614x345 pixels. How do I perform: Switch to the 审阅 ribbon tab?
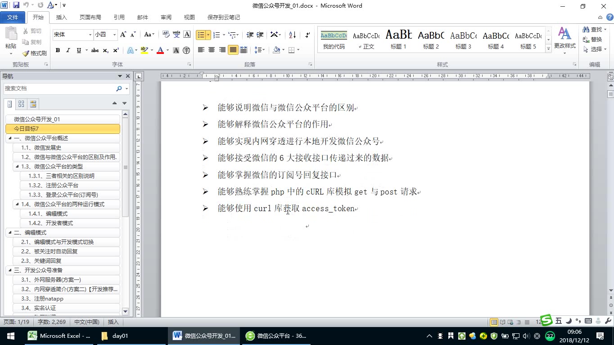(166, 17)
